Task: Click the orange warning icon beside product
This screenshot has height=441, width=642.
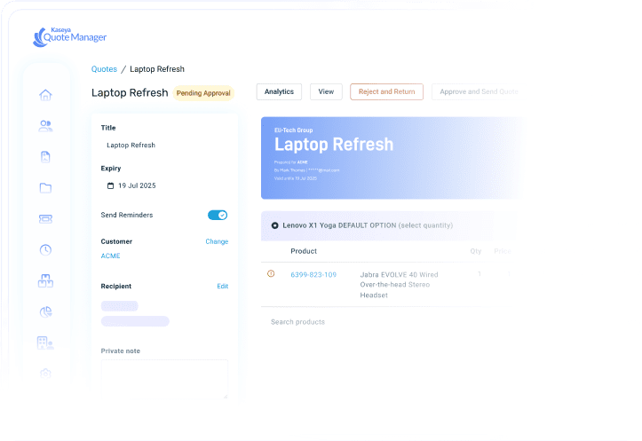Action: pos(271,274)
